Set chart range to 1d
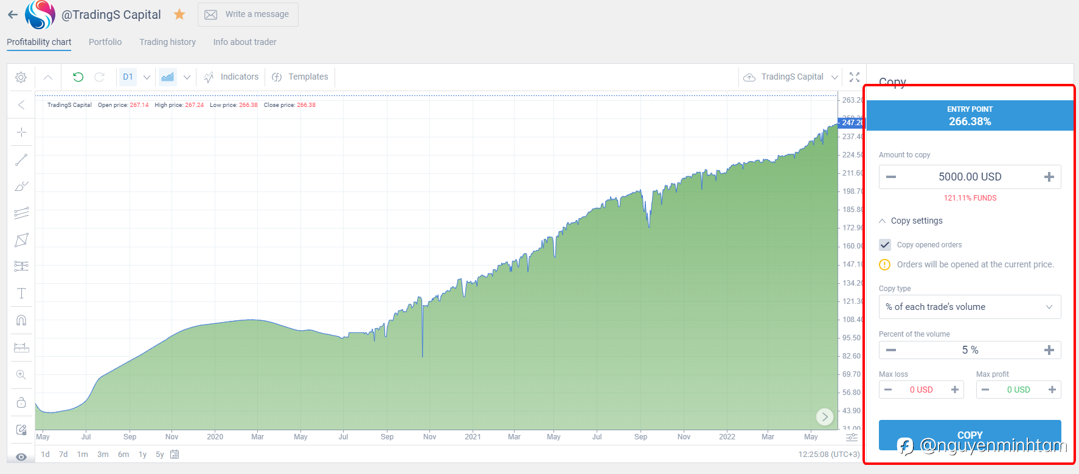This screenshot has width=1079, height=474. coord(46,455)
